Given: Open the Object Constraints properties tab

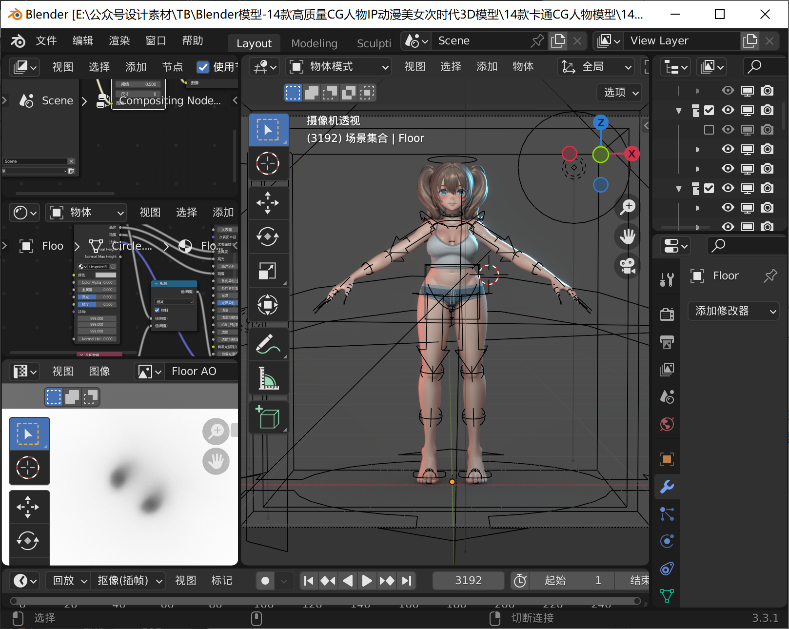Looking at the screenshot, I should coord(667,568).
